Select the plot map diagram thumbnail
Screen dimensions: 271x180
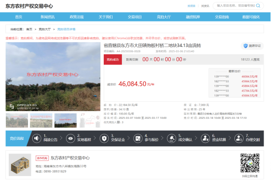90,120
